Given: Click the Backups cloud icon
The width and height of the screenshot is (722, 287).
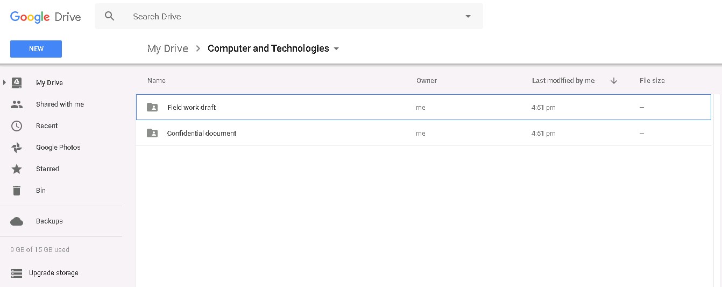Looking at the screenshot, I should [x=17, y=221].
